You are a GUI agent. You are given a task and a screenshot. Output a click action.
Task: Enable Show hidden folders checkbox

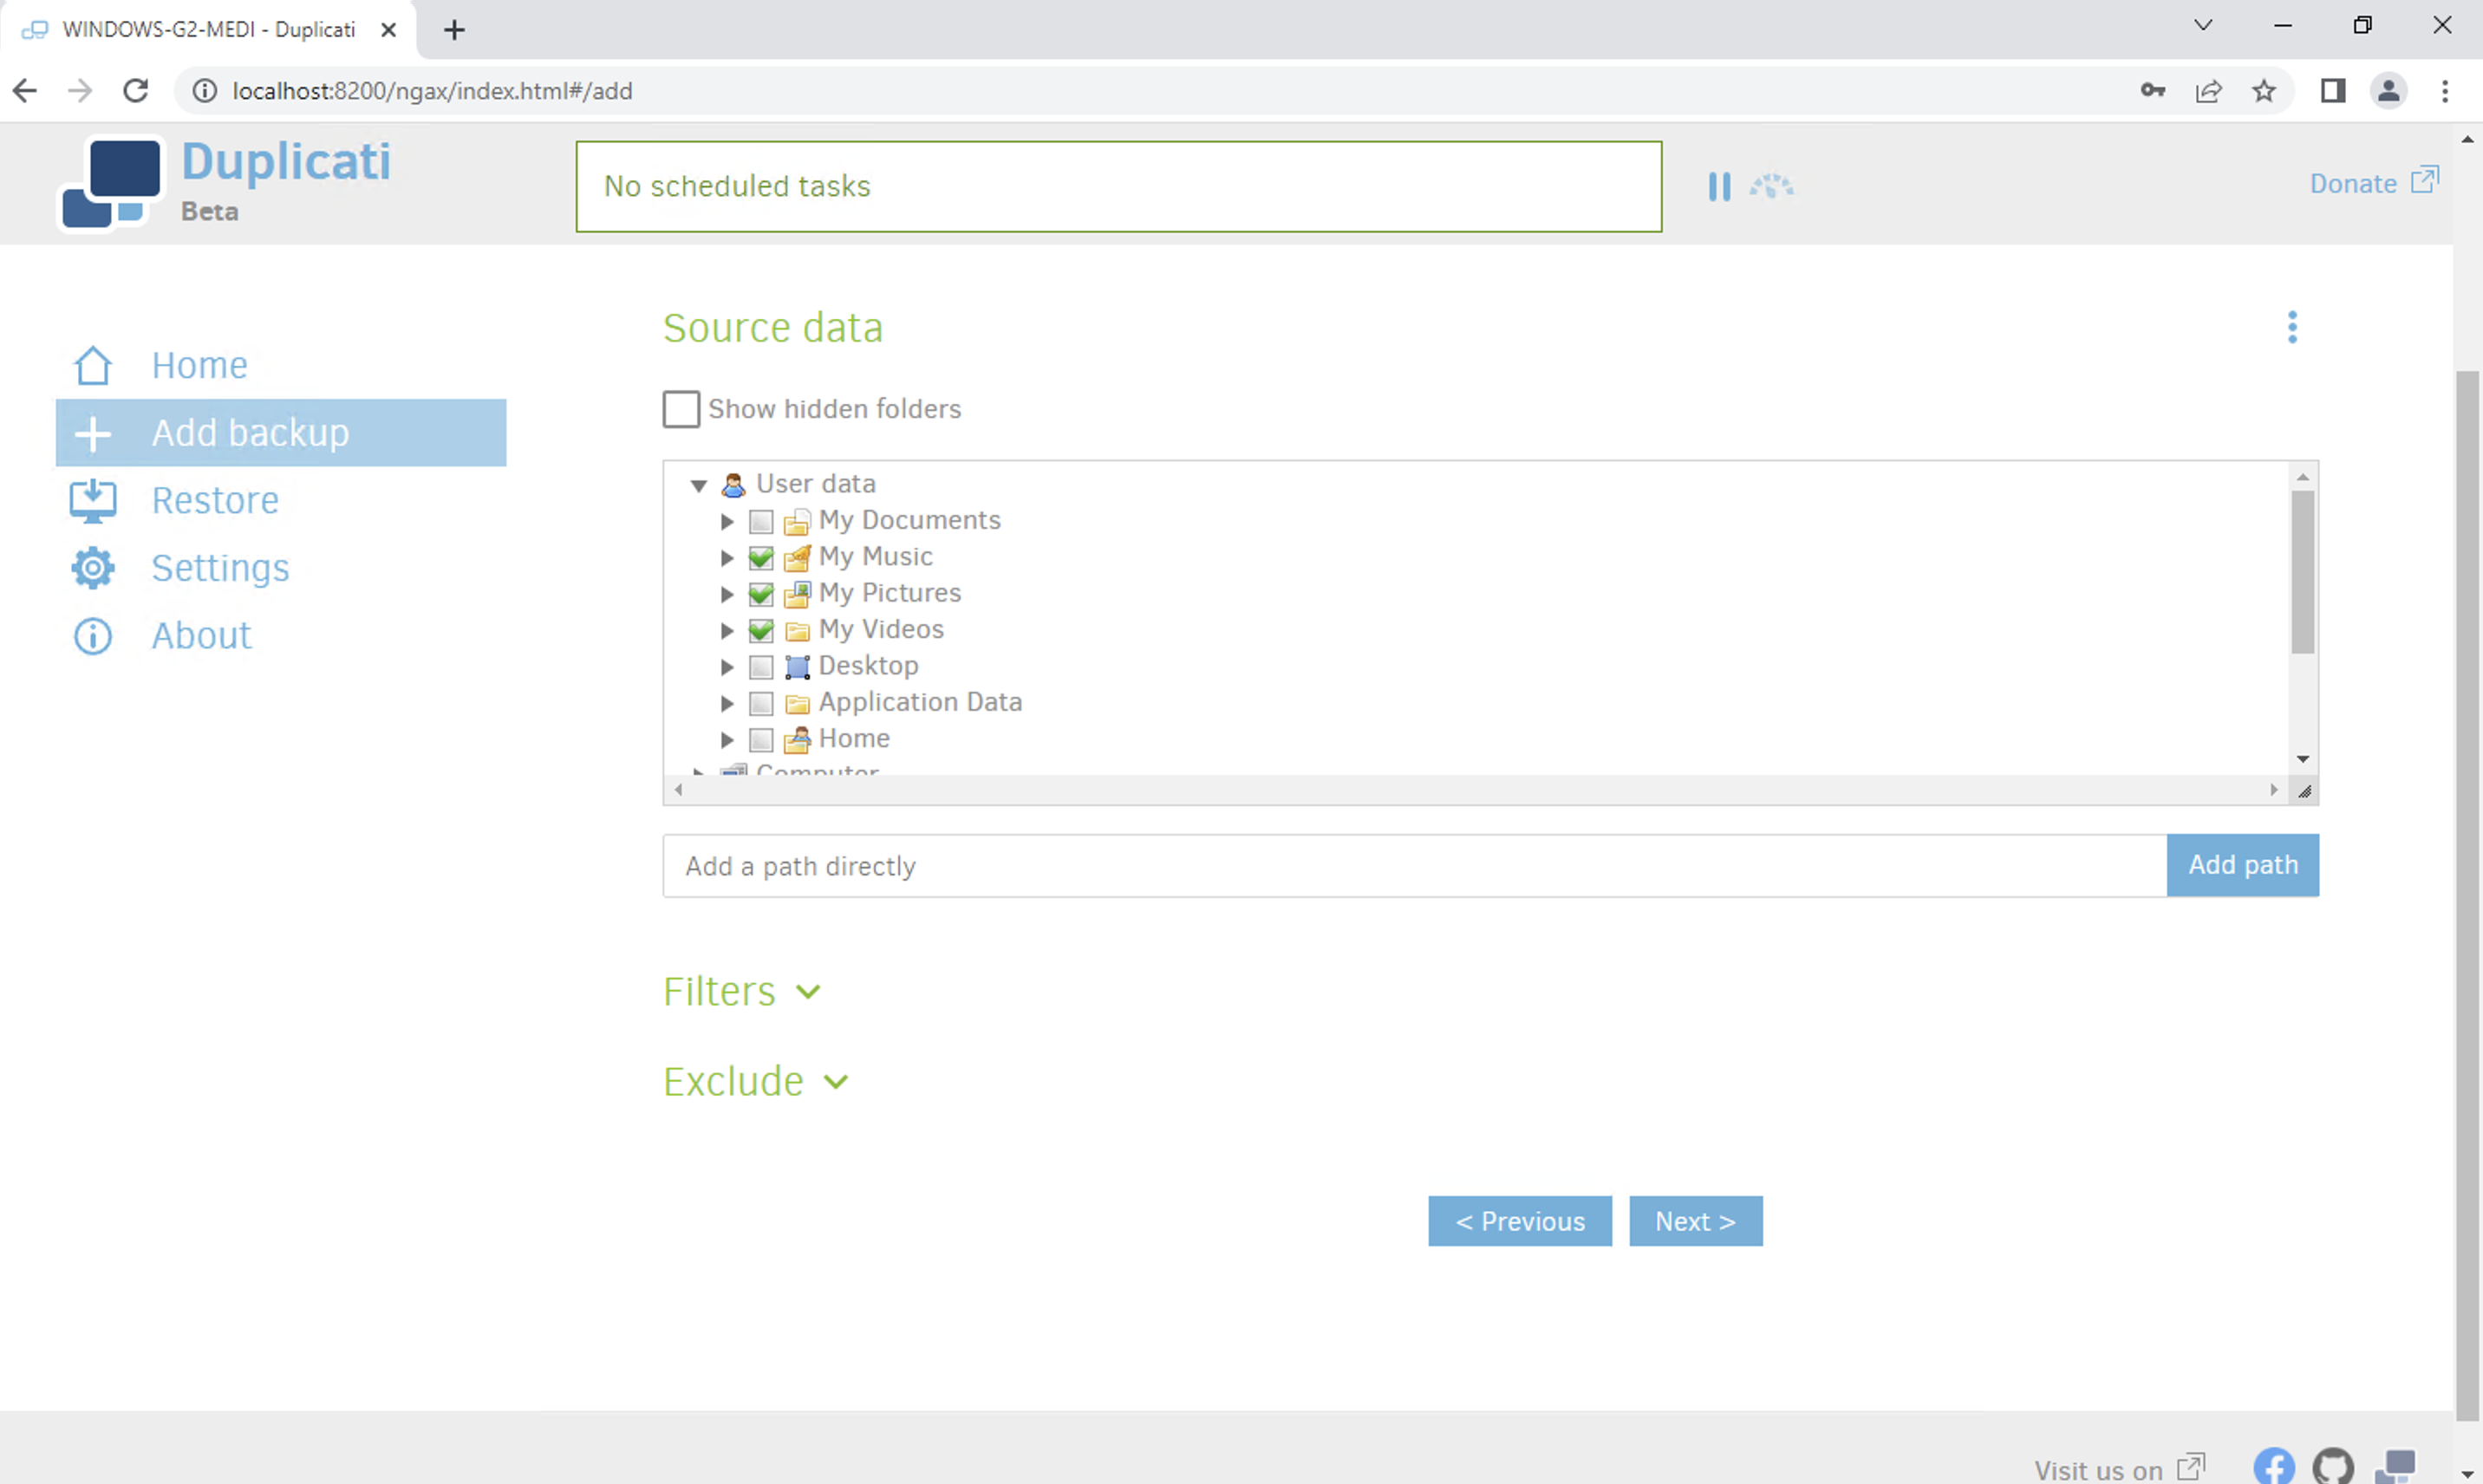coord(681,409)
